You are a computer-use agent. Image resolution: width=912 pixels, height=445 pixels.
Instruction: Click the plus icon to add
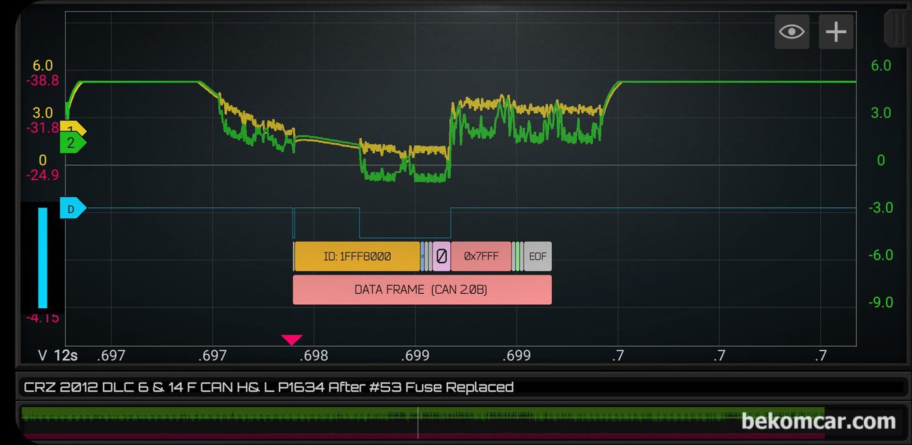click(x=836, y=32)
